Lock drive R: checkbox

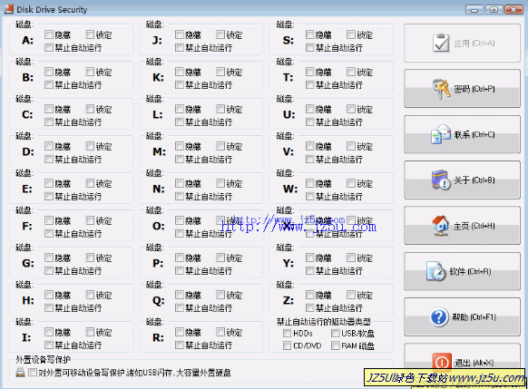pyautogui.click(x=220, y=332)
